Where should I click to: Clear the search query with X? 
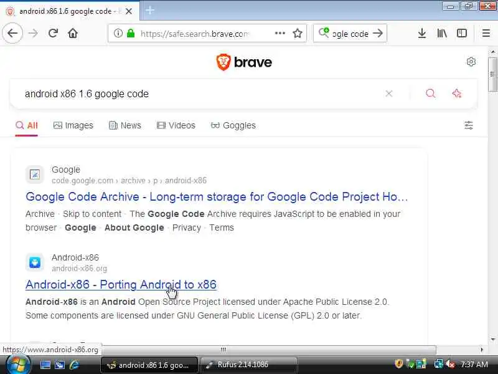point(388,93)
